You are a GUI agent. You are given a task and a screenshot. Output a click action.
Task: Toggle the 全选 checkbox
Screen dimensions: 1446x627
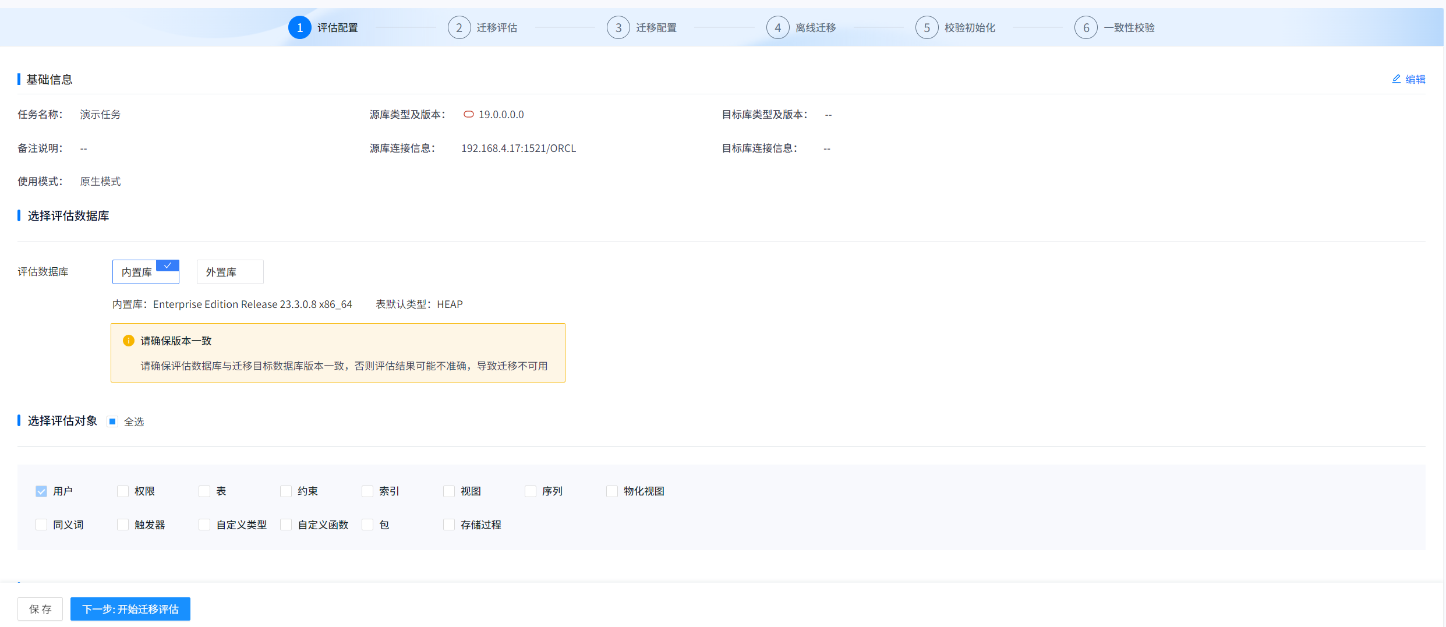[x=113, y=421]
